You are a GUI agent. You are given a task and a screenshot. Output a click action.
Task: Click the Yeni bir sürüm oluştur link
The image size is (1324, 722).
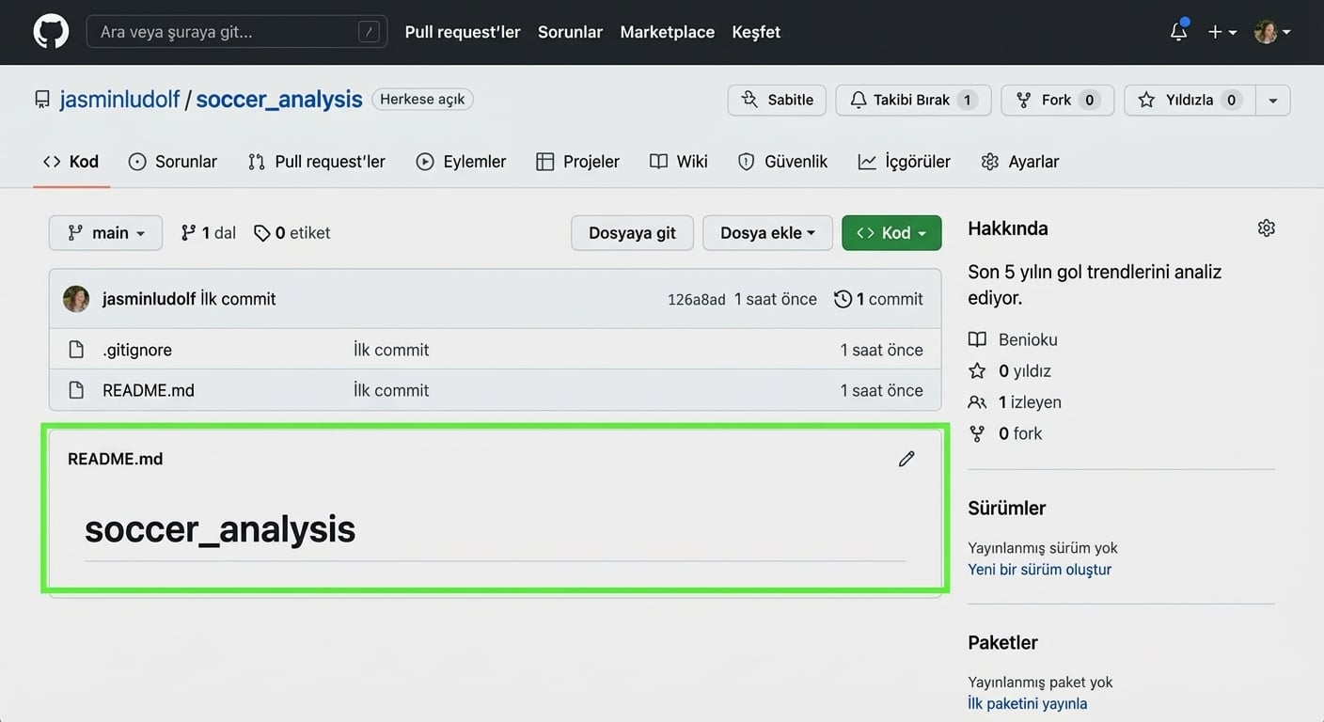(x=1039, y=570)
